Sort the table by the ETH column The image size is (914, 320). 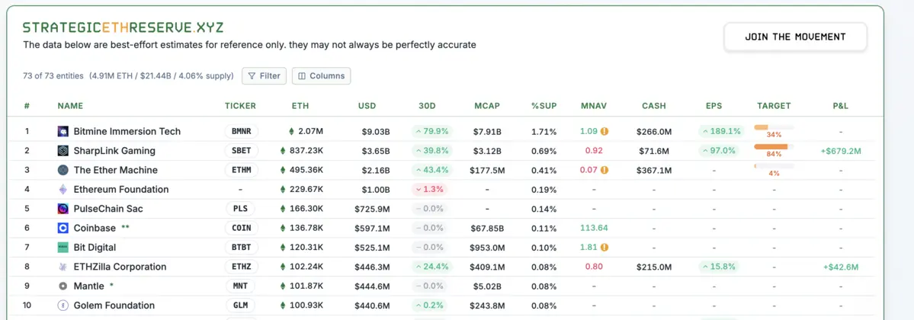(300, 106)
